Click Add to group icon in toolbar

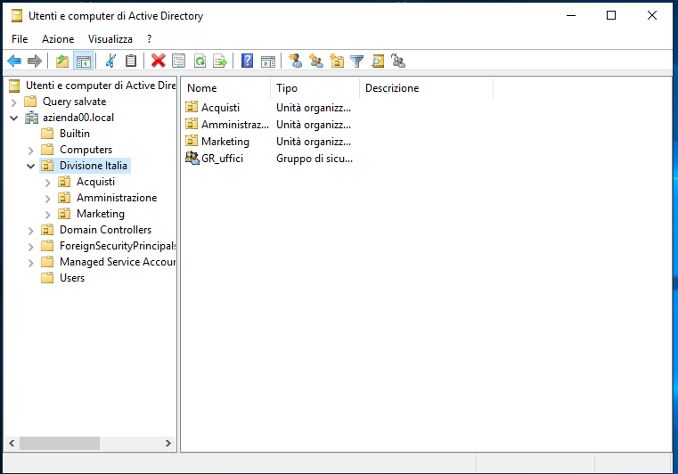point(398,61)
